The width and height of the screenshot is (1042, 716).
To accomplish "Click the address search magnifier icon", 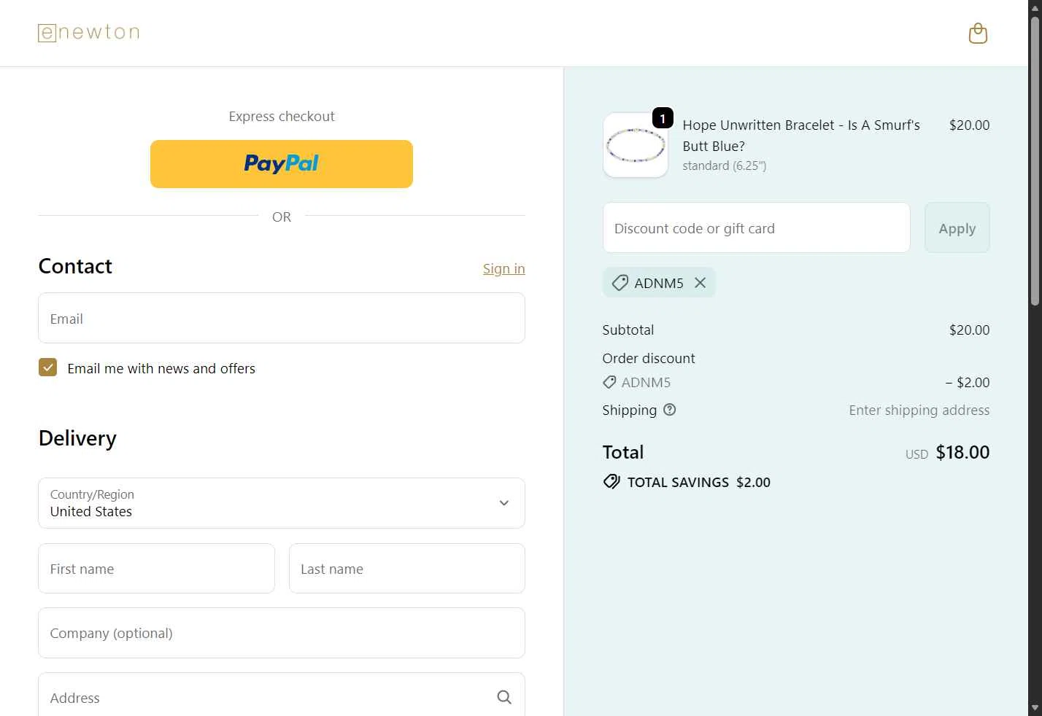I will [x=503, y=698].
